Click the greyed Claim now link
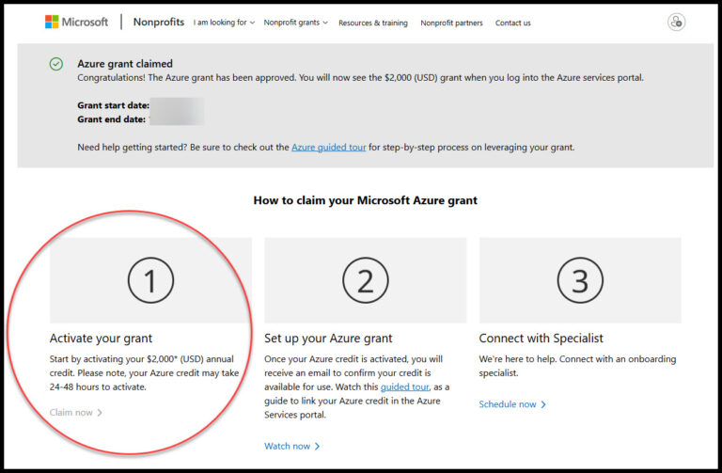 (75, 412)
